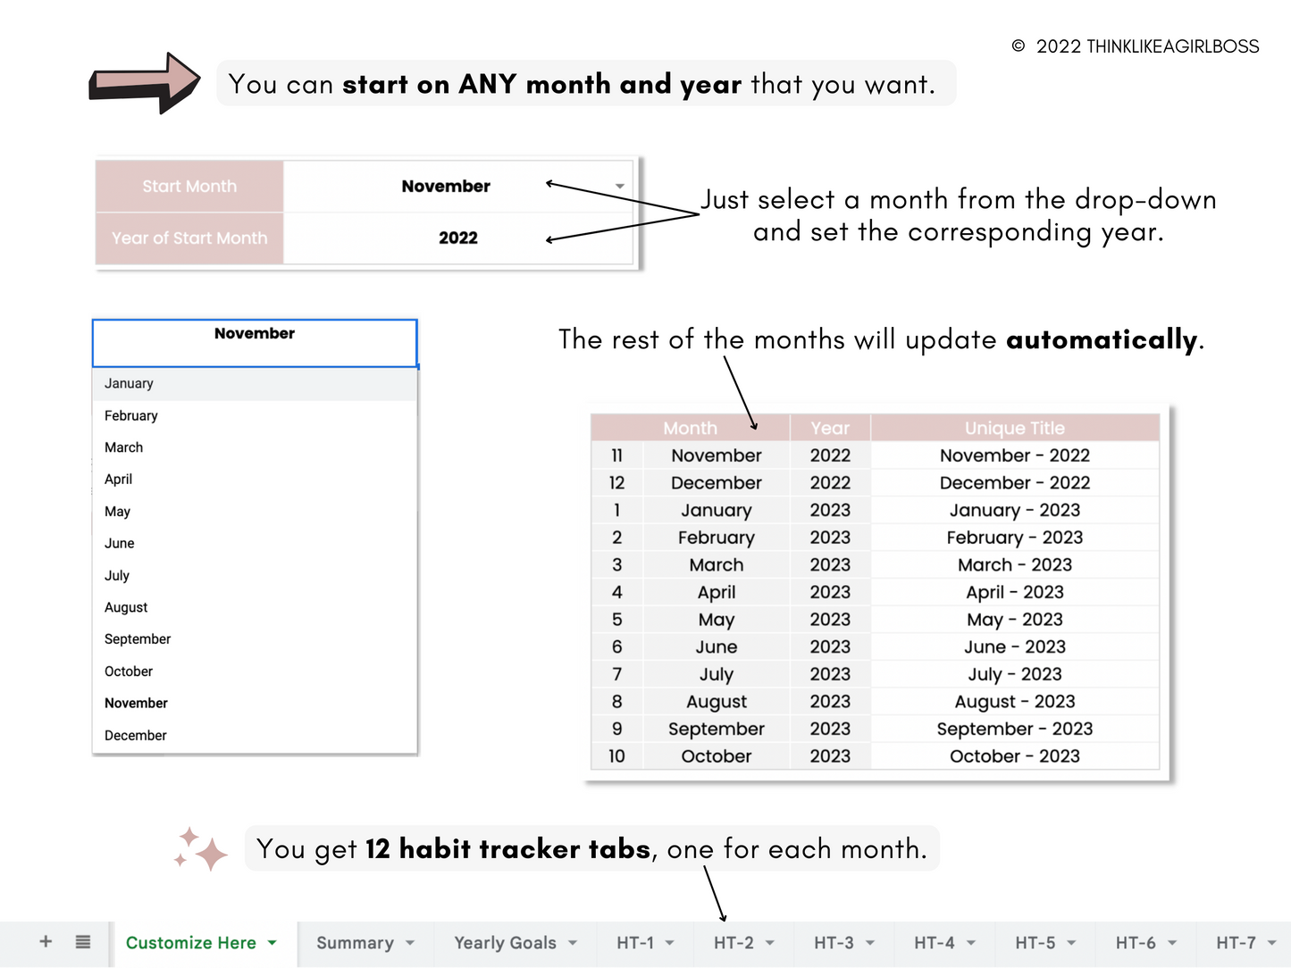Image resolution: width=1291 pixels, height=968 pixels.
Task: Click the add sheet plus icon
Action: click(x=46, y=941)
